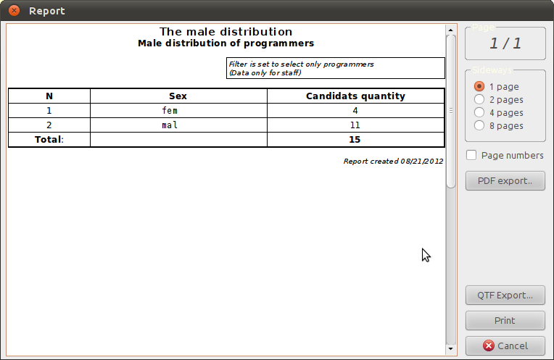Pick the "8 pages" radio button

pos(479,126)
